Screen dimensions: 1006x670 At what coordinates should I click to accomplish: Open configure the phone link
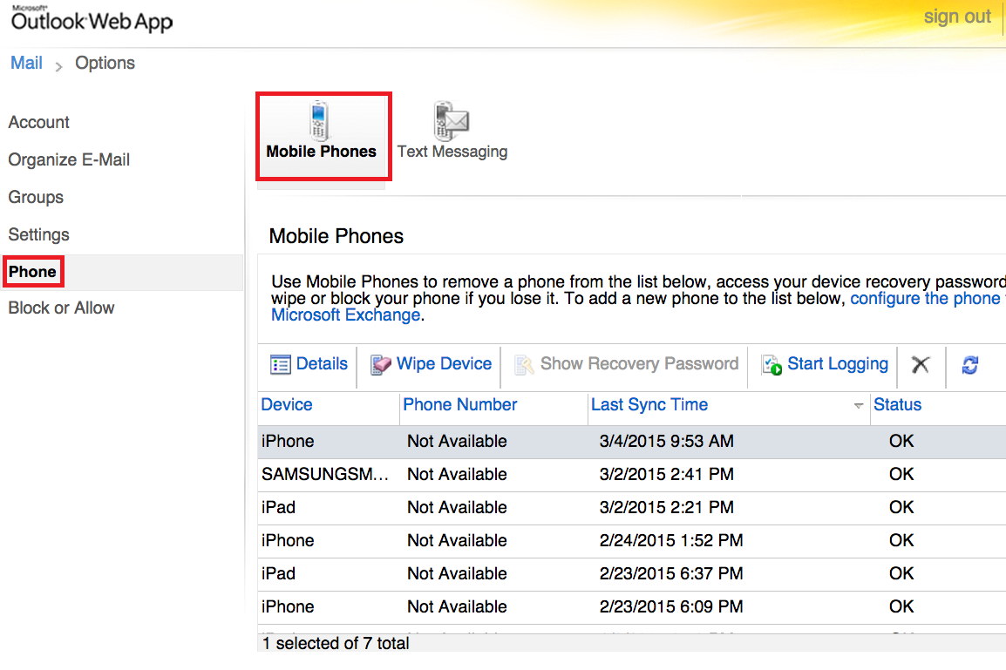(x=925, y=298)
